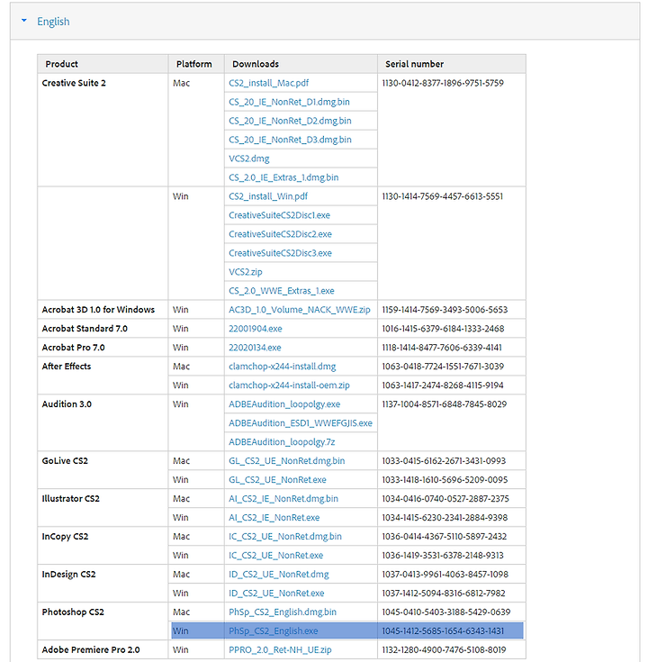648x662 pixels.
Task: Download ID_CS2_UE_NonRet.dmg
Action: pyautogui.click(x=279, y=575)
